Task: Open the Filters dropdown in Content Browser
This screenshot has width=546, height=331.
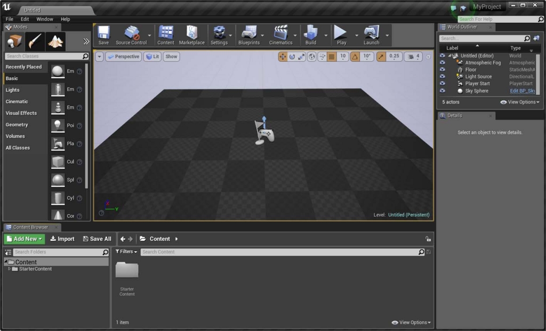Action: (x=126, y=252)
